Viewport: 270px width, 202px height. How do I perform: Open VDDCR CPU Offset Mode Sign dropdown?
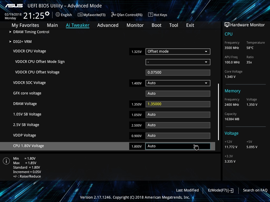pyautogui.click(x=178, y=62)
